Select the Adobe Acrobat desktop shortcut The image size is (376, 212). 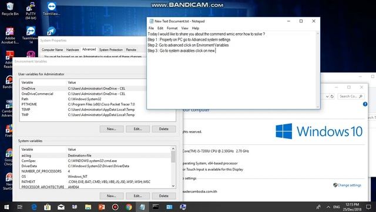click(9, 35)
